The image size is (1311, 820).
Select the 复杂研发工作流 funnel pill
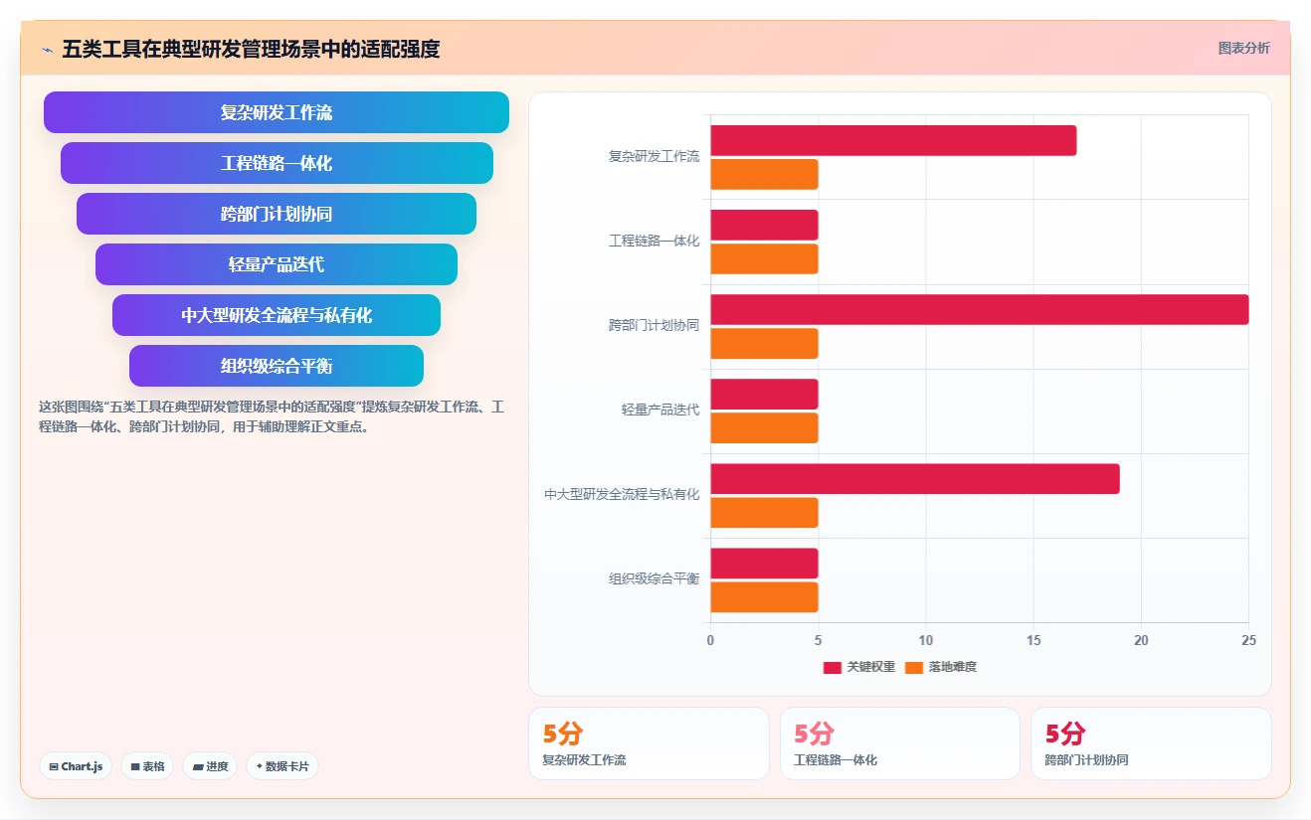[x=277, y=112]
